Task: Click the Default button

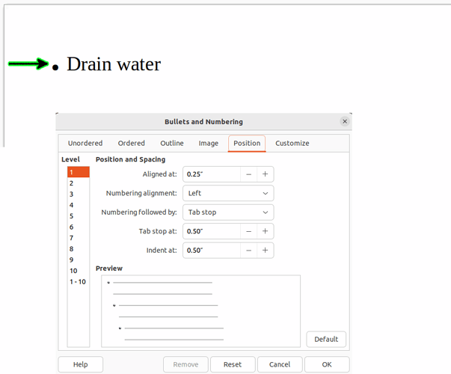Action: [326, 339]
